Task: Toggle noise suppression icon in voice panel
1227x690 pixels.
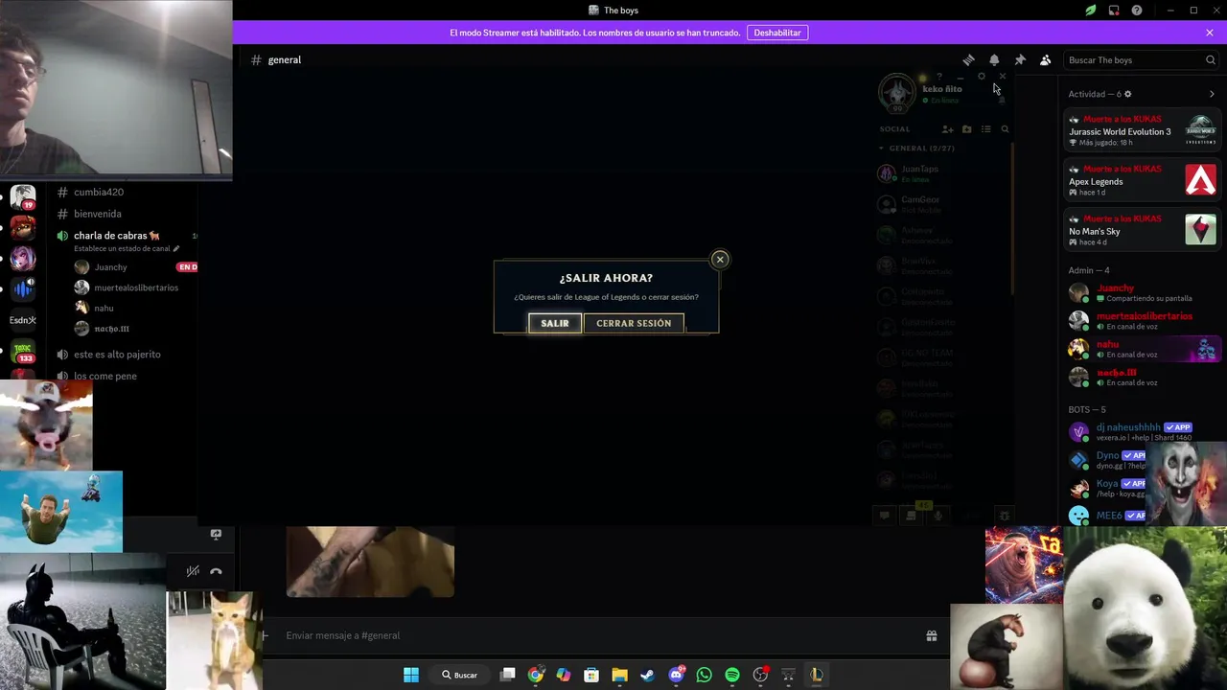Action: [x=193, y=571]
